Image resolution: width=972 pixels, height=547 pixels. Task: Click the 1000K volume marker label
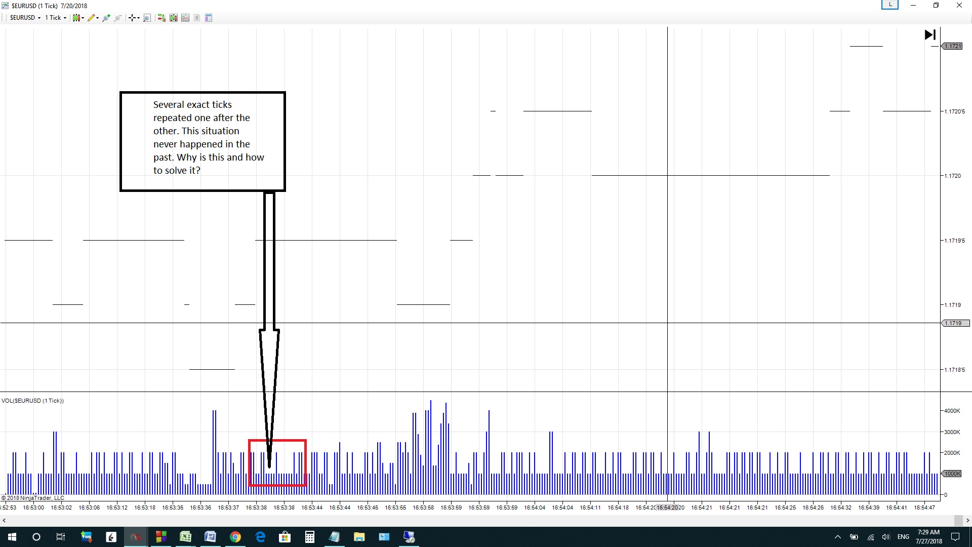click(952, 474)
